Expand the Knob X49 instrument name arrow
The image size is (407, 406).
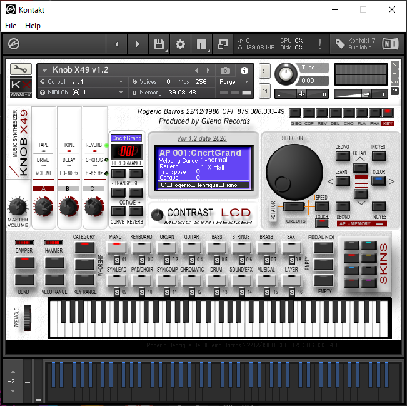(44, 70)
